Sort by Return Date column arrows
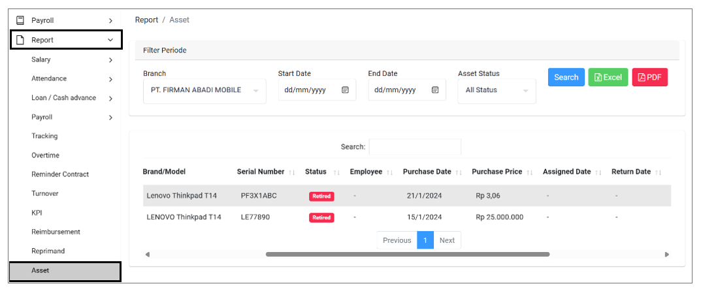The height and width of the screenshot is (288, 701). [x=658, y=172]
